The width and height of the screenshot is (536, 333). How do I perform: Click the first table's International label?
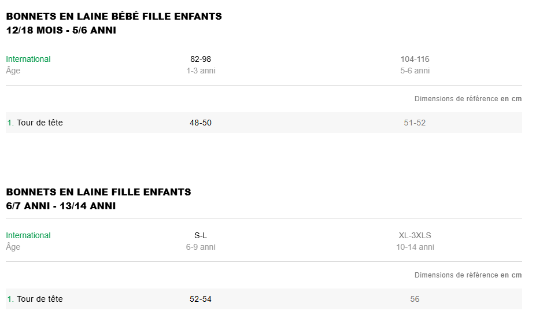[28, 59]
